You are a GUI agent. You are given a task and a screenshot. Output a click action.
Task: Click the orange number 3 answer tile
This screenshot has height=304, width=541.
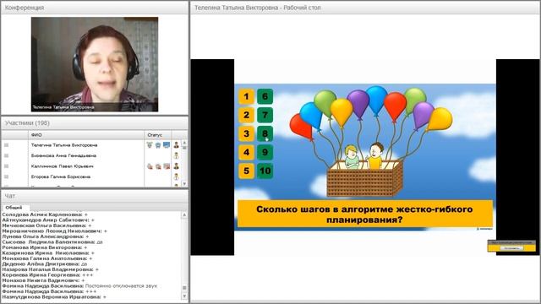click(246, 133)
